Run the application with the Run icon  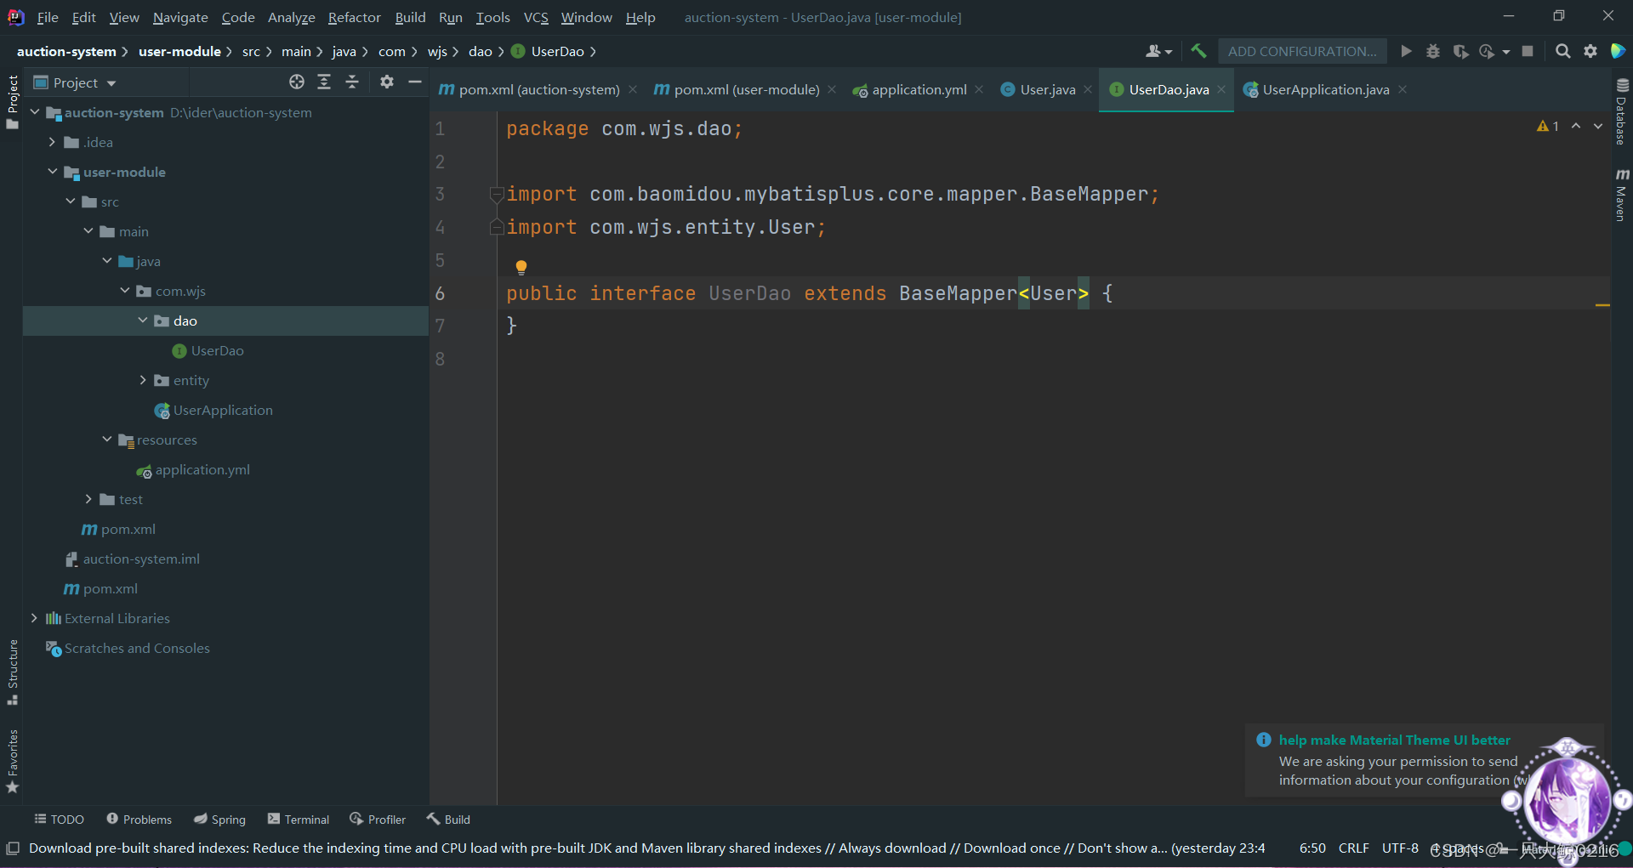(1406, 51)
